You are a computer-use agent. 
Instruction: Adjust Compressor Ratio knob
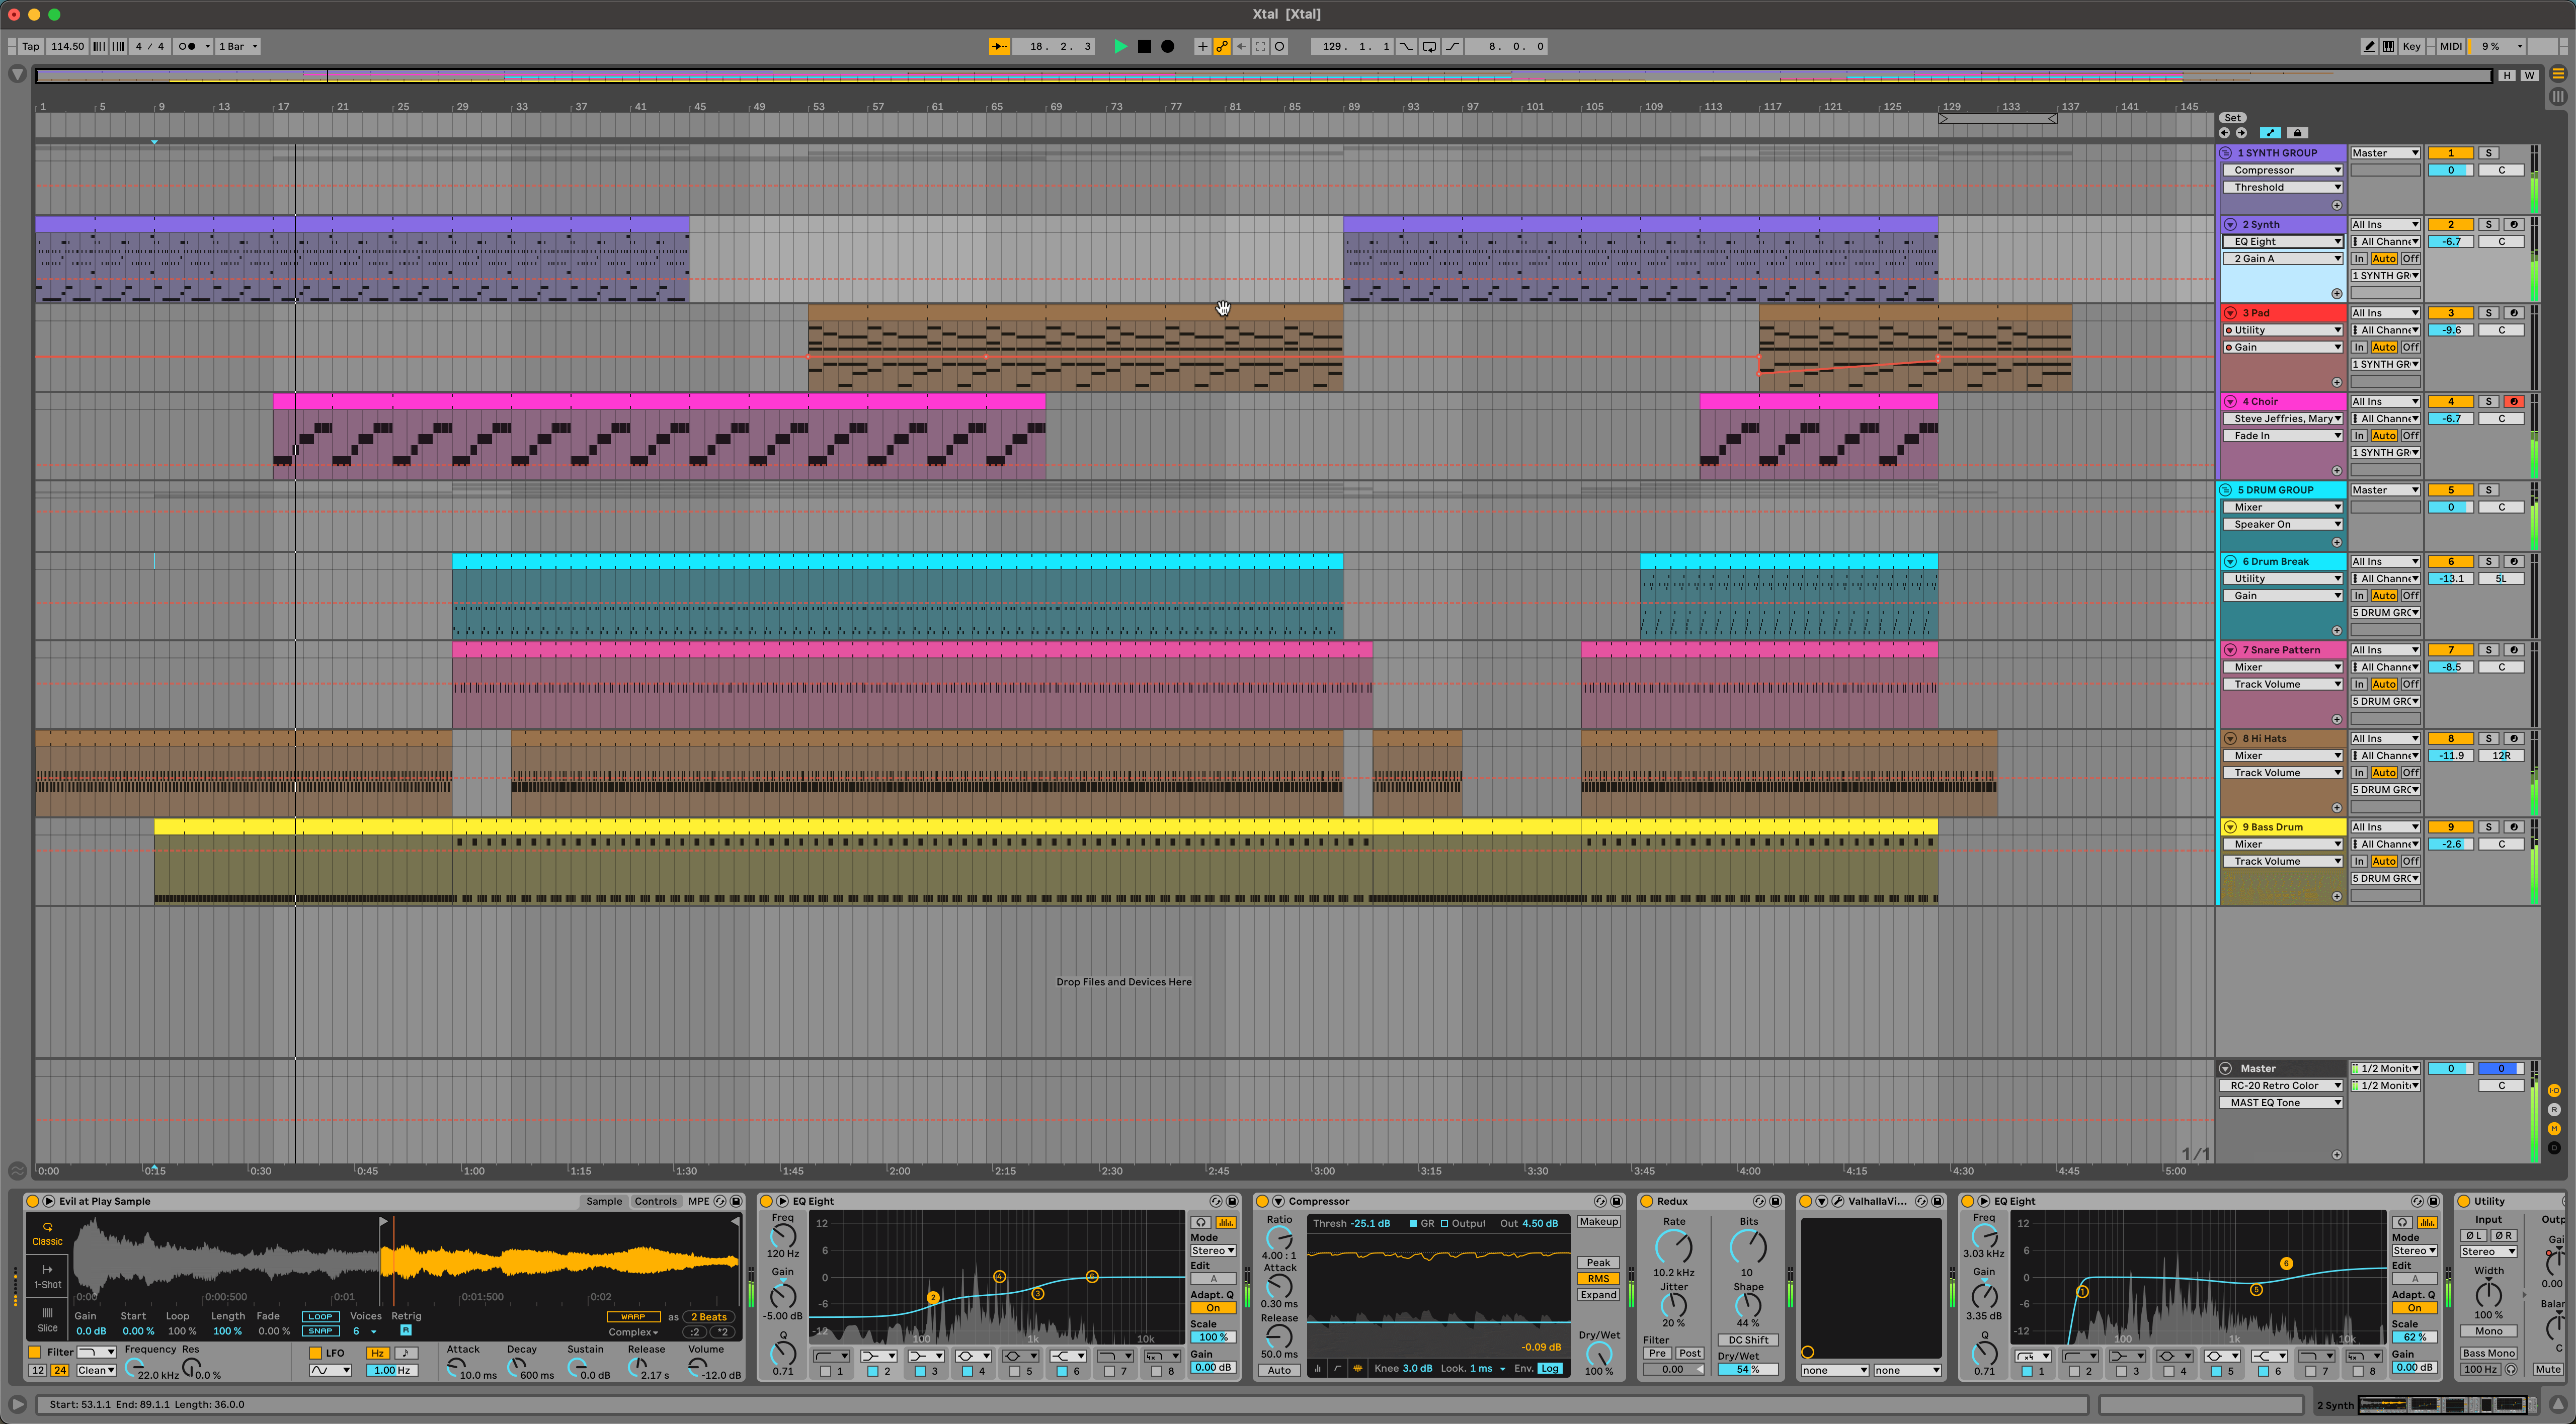(1279, 1240)
